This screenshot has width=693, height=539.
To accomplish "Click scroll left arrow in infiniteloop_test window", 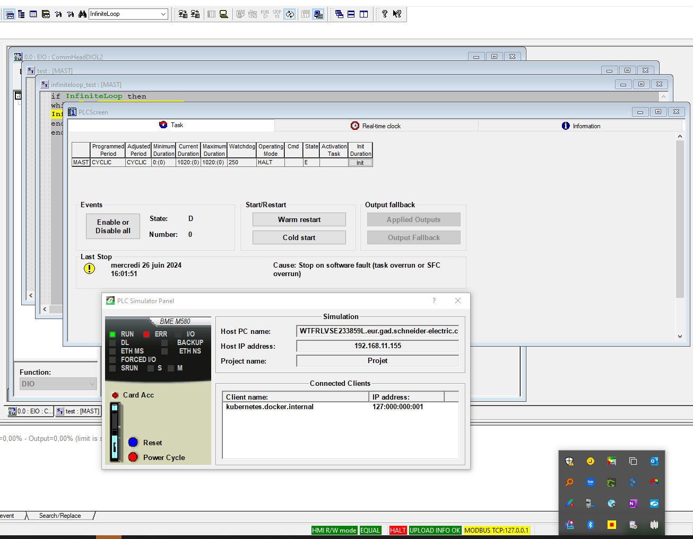I will [x=45, y=309].
